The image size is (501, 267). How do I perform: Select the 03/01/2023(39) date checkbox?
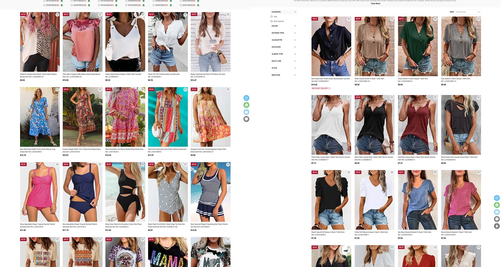point(181,5)
